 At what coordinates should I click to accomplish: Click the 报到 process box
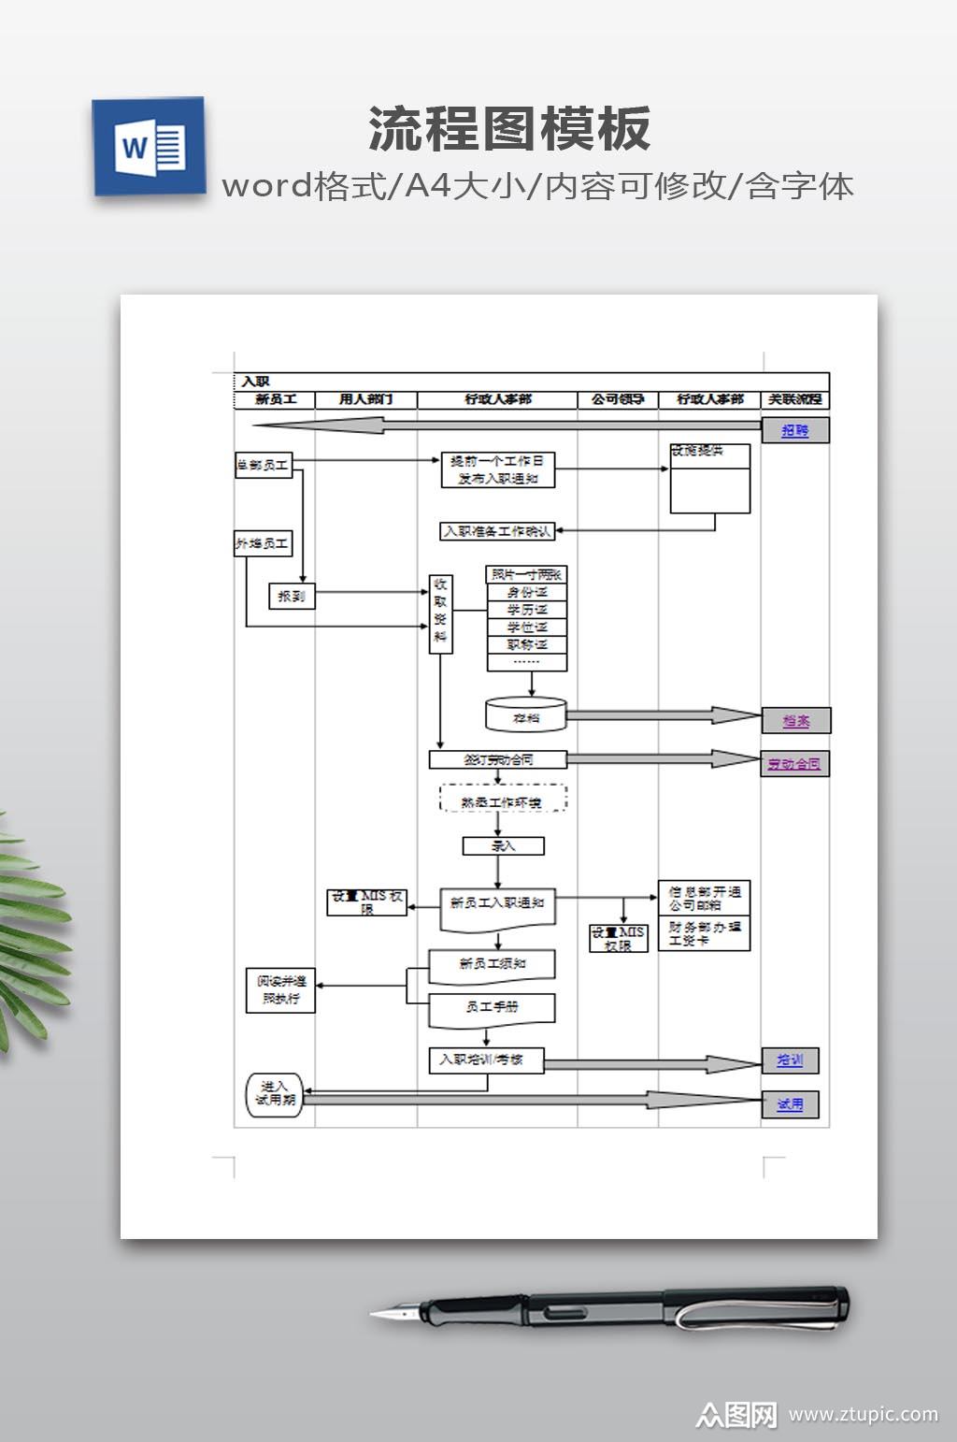coord(293,596)
